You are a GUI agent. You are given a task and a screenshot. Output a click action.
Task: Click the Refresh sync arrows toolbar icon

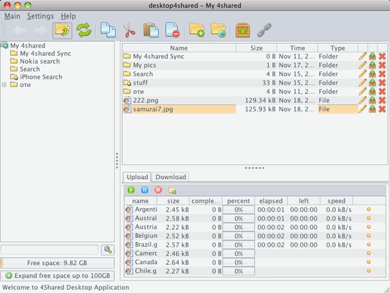point(84,30)
